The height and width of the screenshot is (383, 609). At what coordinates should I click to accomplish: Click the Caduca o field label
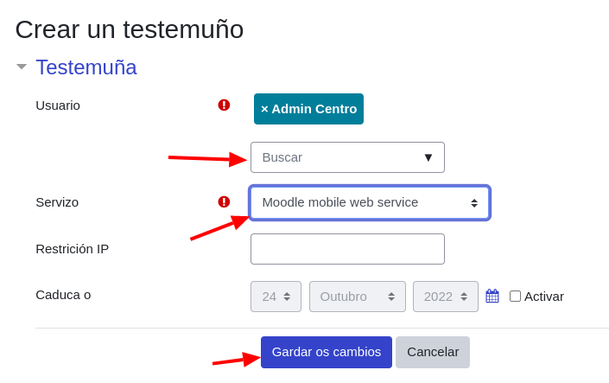click(x=63, y=294)
